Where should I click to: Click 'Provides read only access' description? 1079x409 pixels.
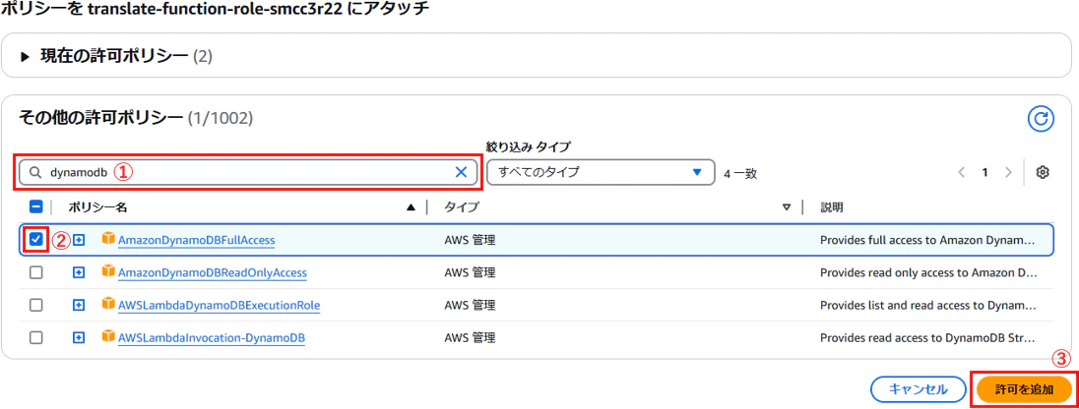927,273
